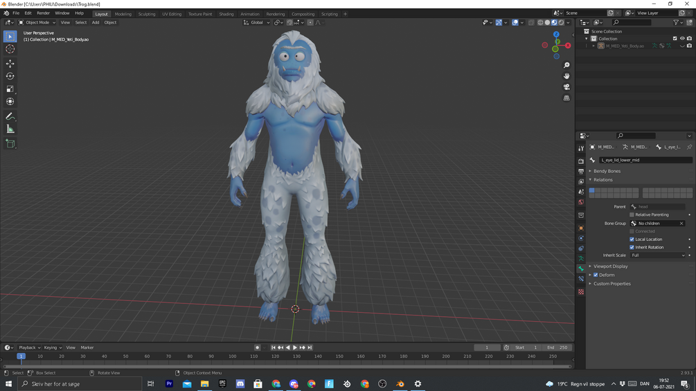Select the Cursor tool in toolbar
696x391 pixels.
click(10, 49)
